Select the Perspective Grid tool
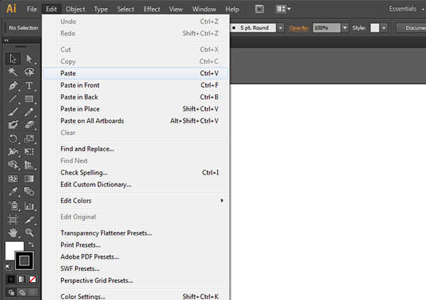Viewport: 426px width, 300px height. 29,165
